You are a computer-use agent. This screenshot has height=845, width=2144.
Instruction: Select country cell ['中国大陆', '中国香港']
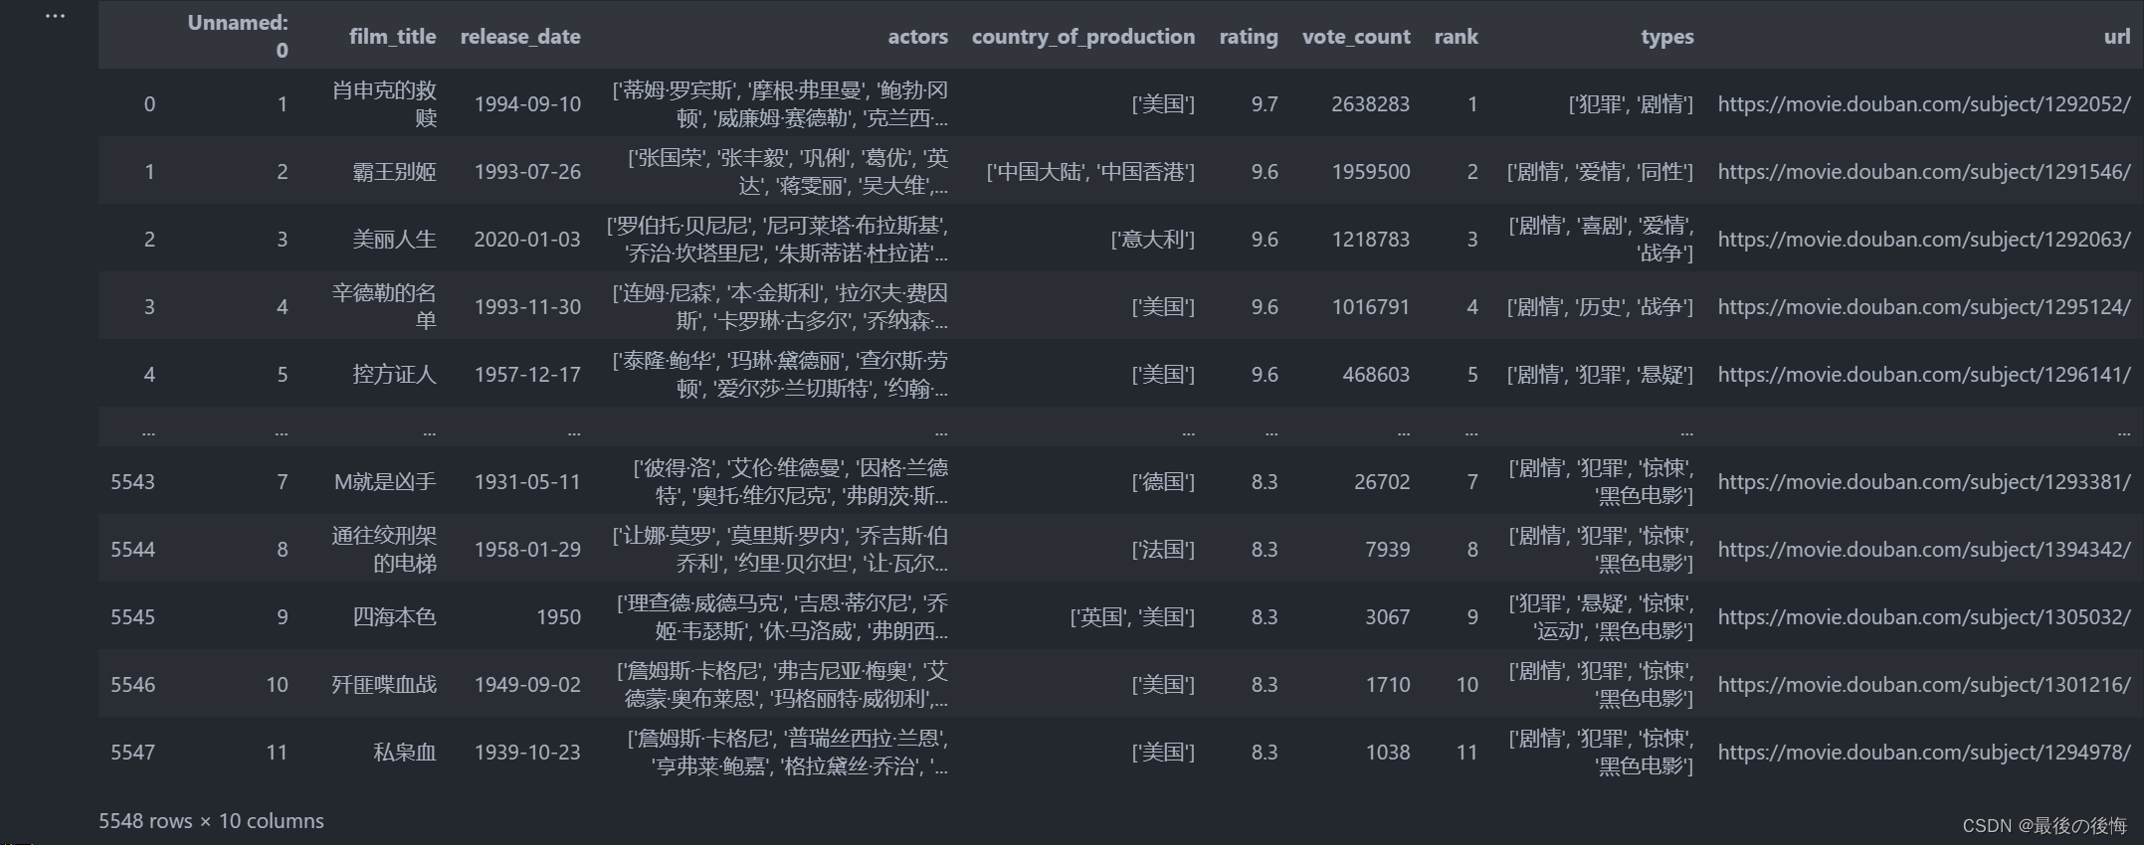(1090, 172)
